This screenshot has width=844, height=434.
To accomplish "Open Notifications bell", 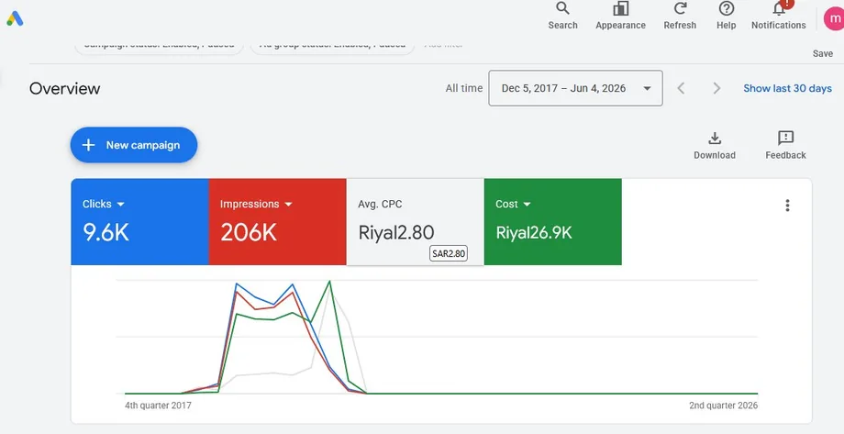I will 779,16.
